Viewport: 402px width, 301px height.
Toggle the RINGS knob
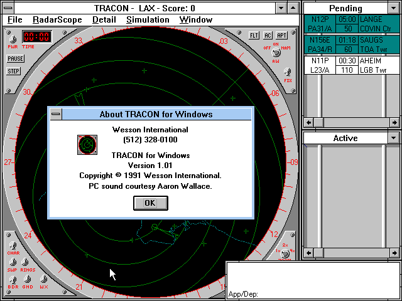[25, 262]
